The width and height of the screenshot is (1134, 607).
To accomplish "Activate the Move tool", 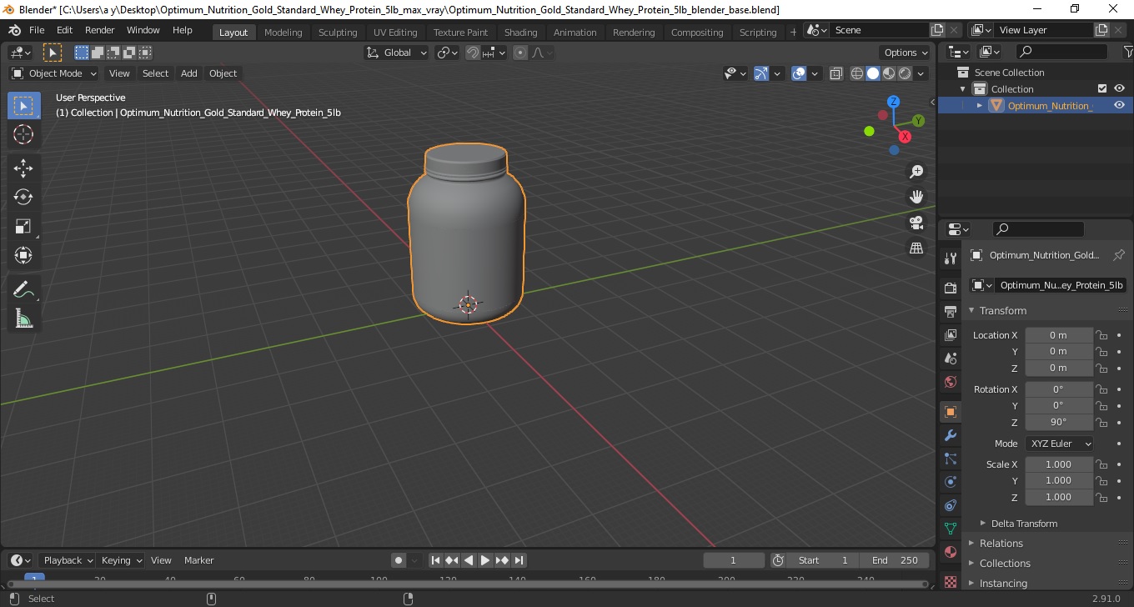I will [23, 168].
